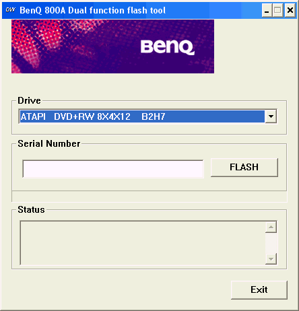
Task: Click the Status box scroll down arrow
Action: click(x=271, y=258)
